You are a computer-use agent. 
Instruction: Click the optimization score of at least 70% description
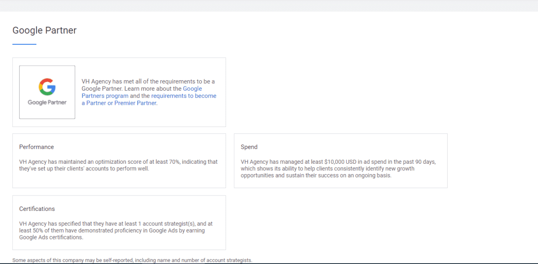(118, 165)
